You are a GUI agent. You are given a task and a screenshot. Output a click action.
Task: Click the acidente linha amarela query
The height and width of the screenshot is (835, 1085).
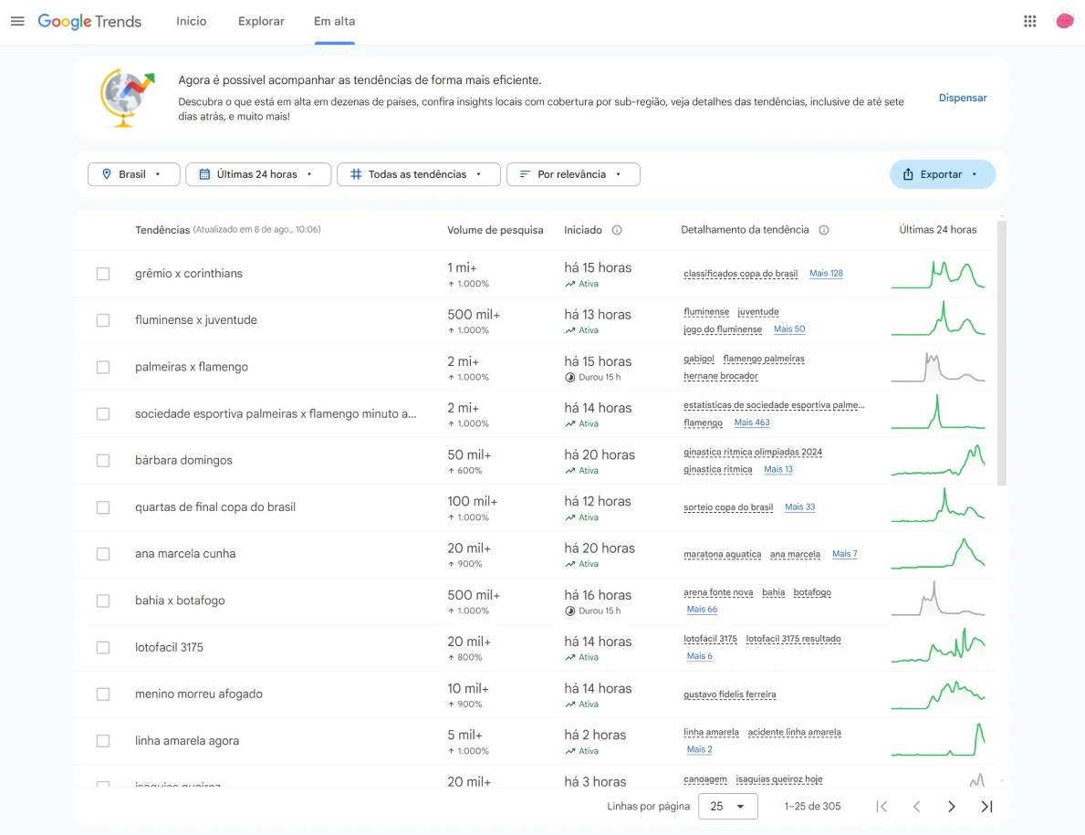click(x=795, y=732)
